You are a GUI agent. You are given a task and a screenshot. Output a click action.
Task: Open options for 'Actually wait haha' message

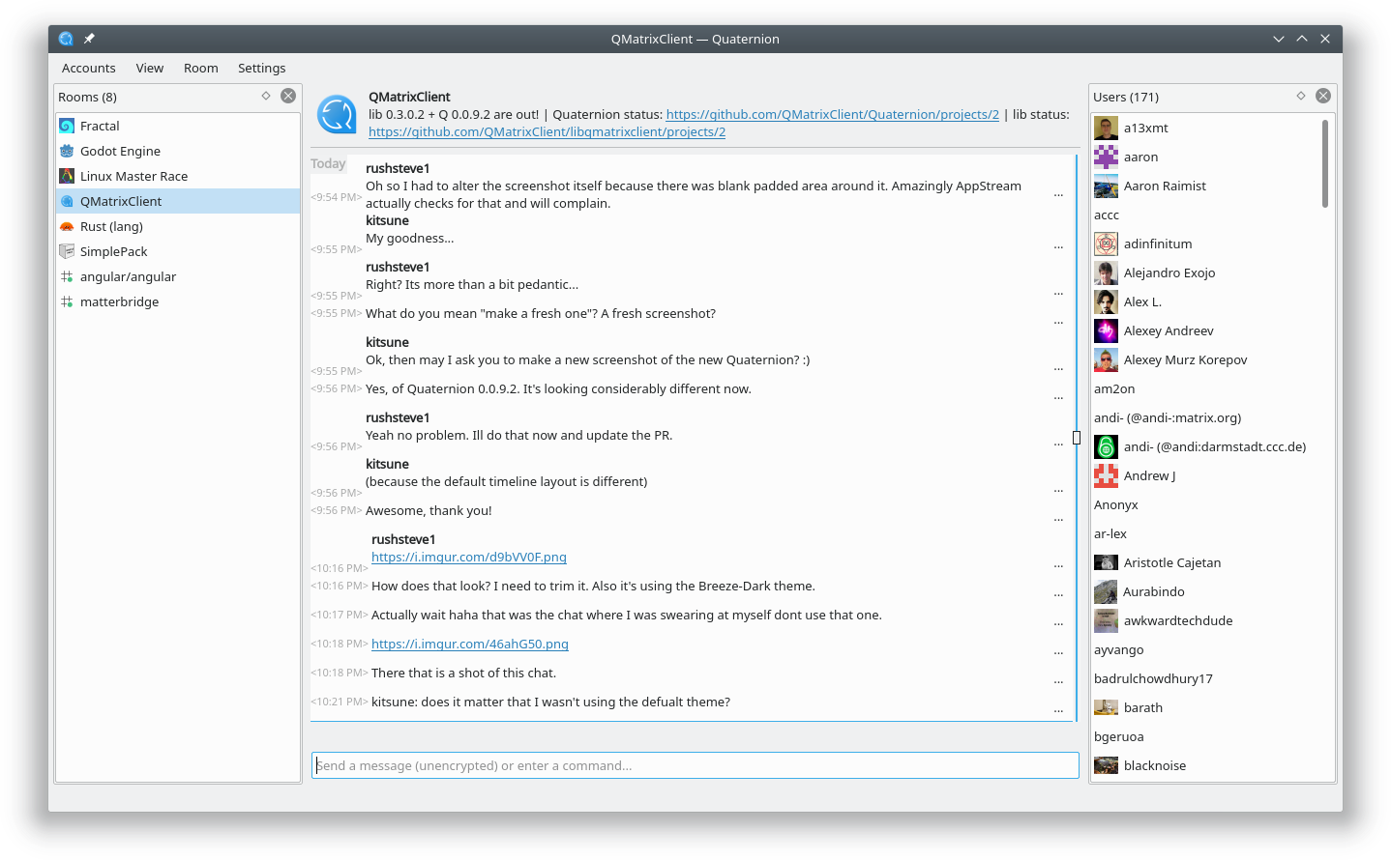[1058, 624]
